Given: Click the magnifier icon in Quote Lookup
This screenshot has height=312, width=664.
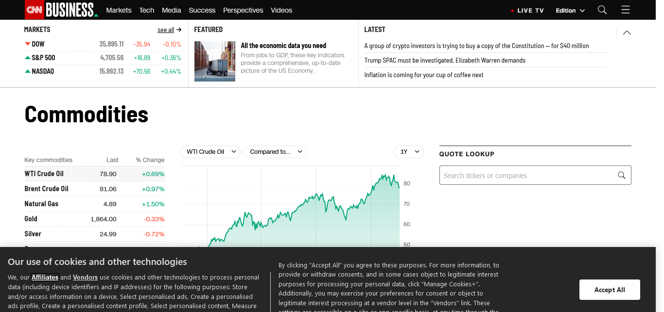Looking at the screenshot, I should point(621,176).
